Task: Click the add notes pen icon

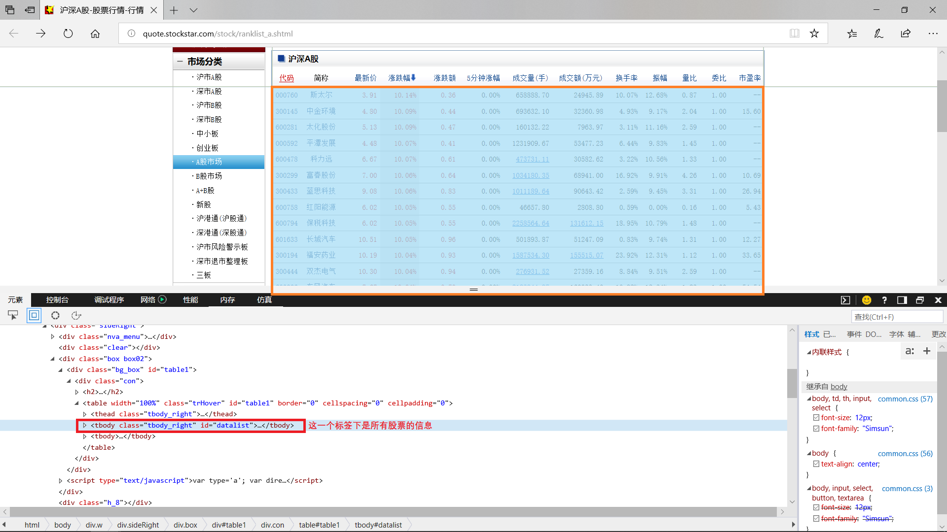Action: (x=878, y=33)
